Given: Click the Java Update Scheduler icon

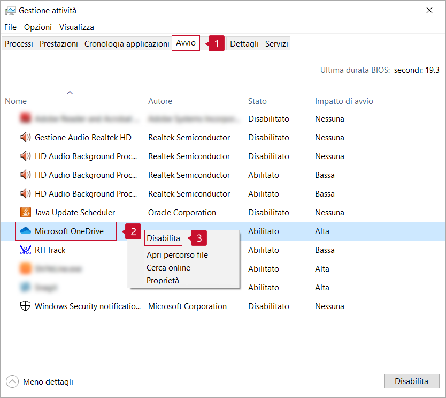Looking at the screenshot, I should [x=25, y=213].
